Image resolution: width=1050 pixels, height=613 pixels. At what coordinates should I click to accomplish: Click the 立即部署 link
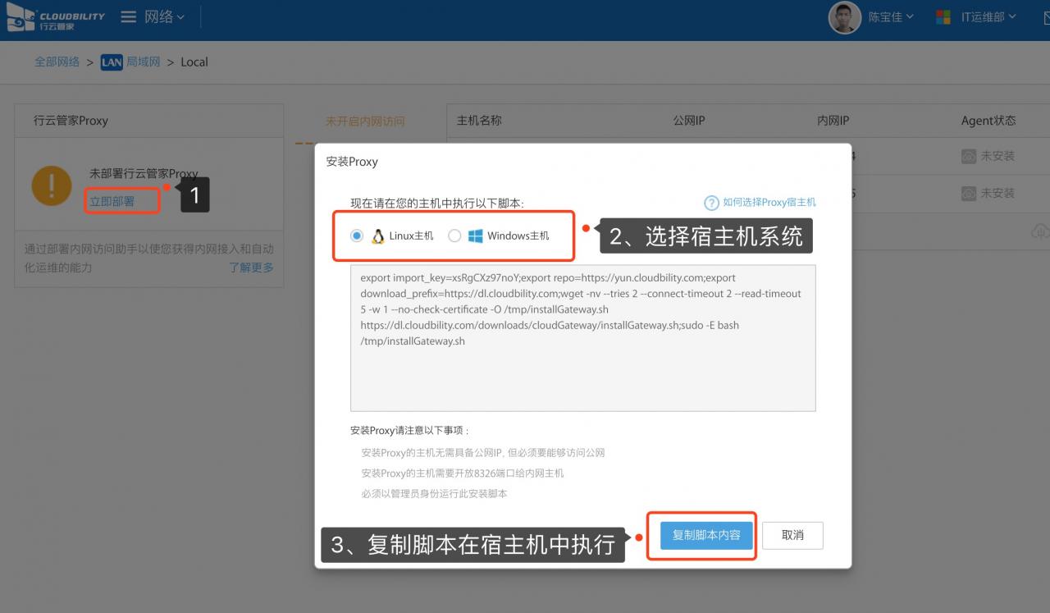[112, 201]
